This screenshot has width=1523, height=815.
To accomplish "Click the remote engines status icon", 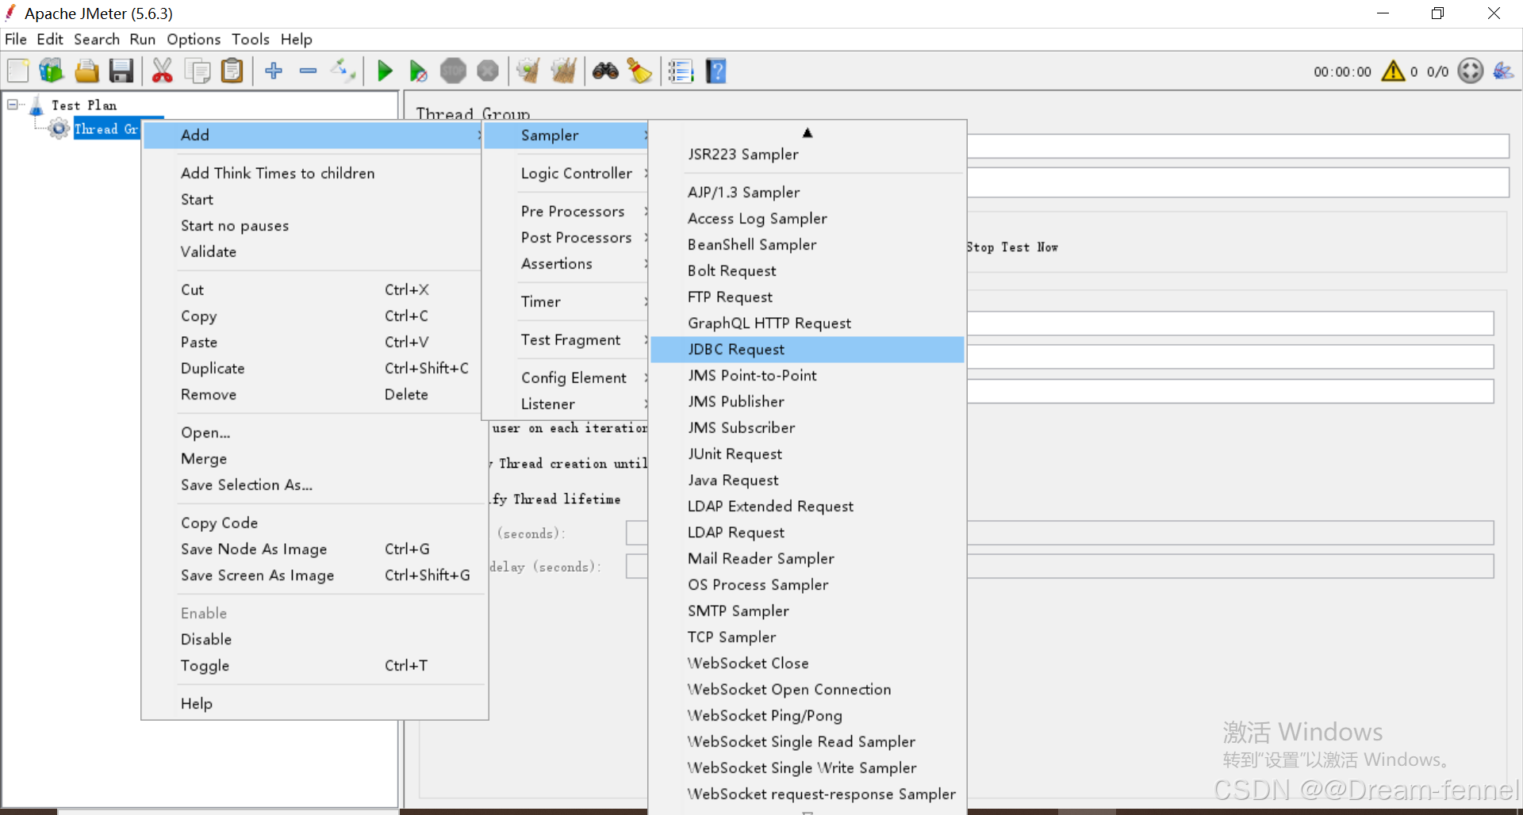I will [1471, 71].
